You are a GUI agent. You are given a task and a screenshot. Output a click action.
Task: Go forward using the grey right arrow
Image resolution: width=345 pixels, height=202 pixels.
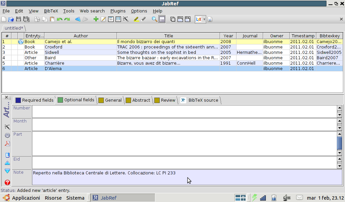pyautogui.click(x=85, y=19)
